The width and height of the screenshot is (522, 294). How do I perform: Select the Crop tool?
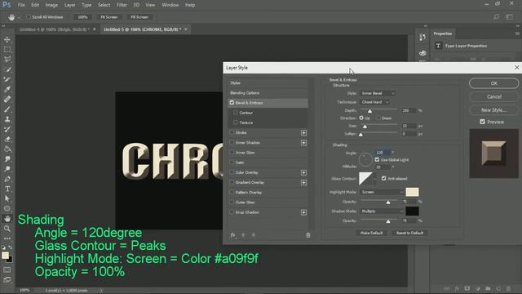[7, 79]
